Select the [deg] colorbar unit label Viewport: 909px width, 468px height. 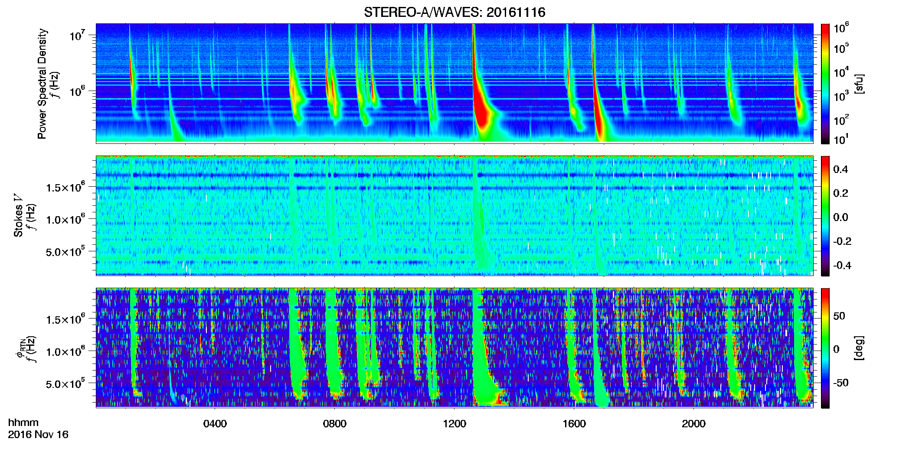859,348
